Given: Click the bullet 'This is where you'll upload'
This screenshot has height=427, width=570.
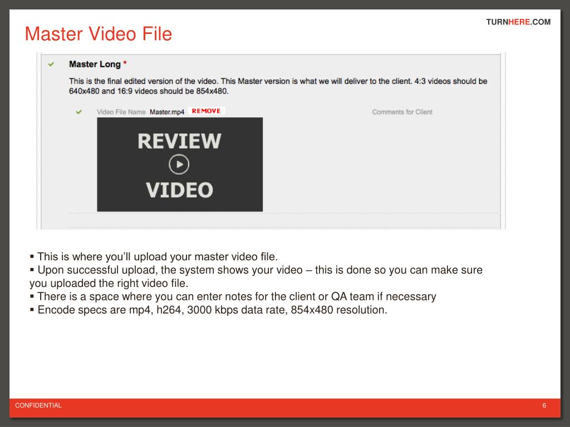Looking at the screenshot, I should coord(154,257).
